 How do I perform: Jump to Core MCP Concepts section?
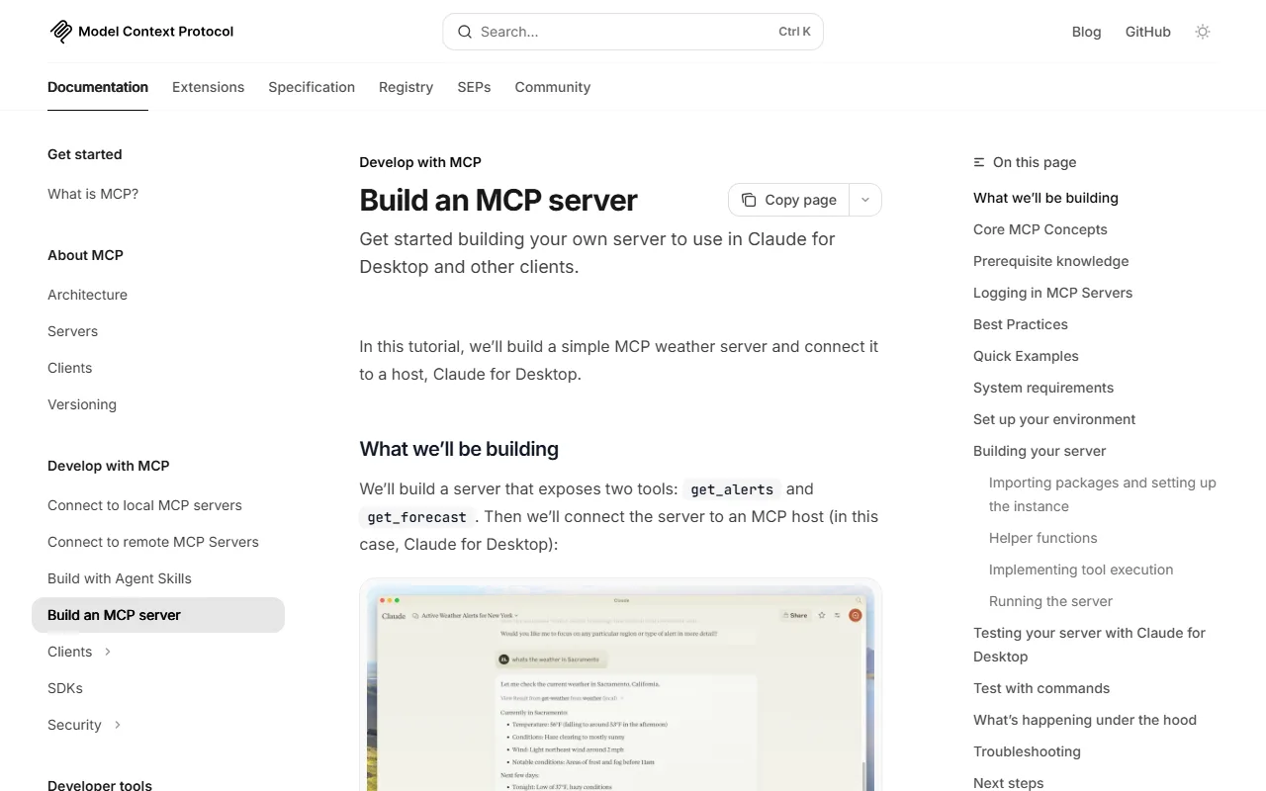click(1040, 229)
